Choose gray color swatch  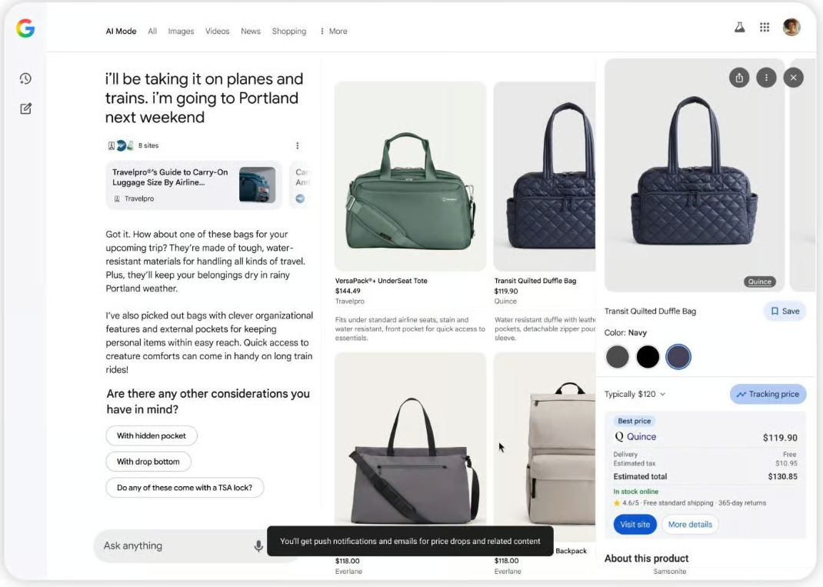617,357
